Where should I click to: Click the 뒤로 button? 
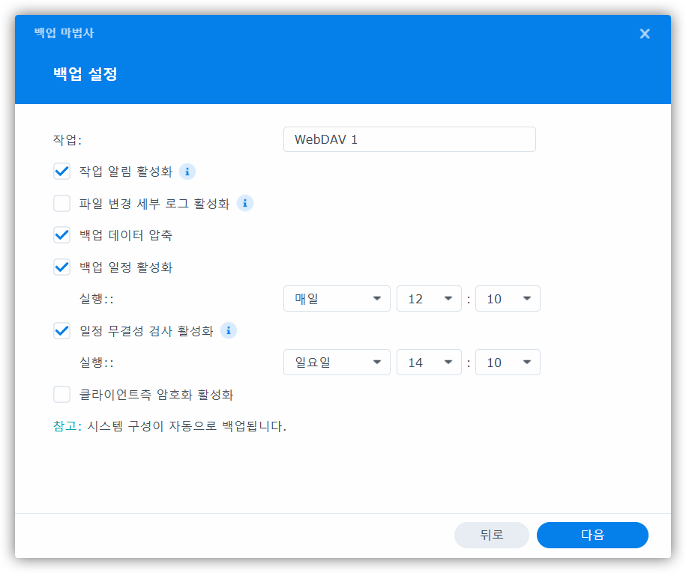click(491, 535)
